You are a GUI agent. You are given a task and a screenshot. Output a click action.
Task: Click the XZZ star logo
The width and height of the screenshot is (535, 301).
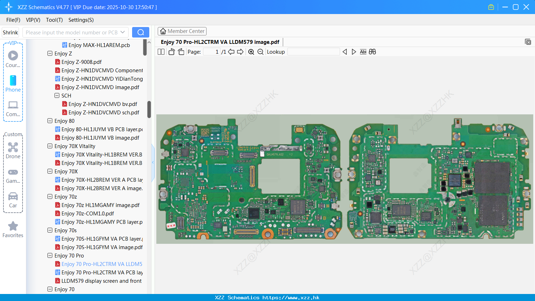click(9, 7)
